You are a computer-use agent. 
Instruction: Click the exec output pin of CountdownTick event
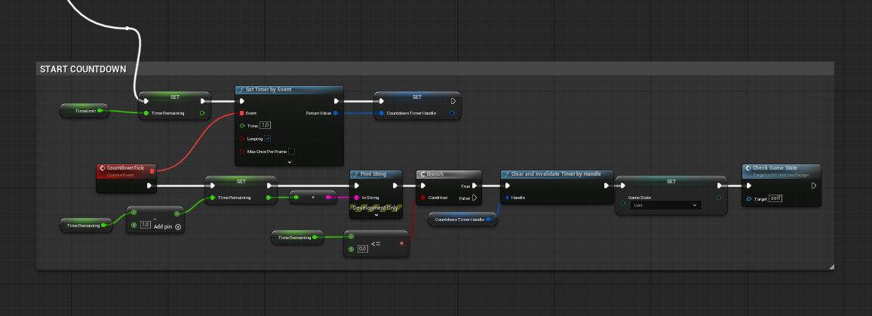coord(149,186)
